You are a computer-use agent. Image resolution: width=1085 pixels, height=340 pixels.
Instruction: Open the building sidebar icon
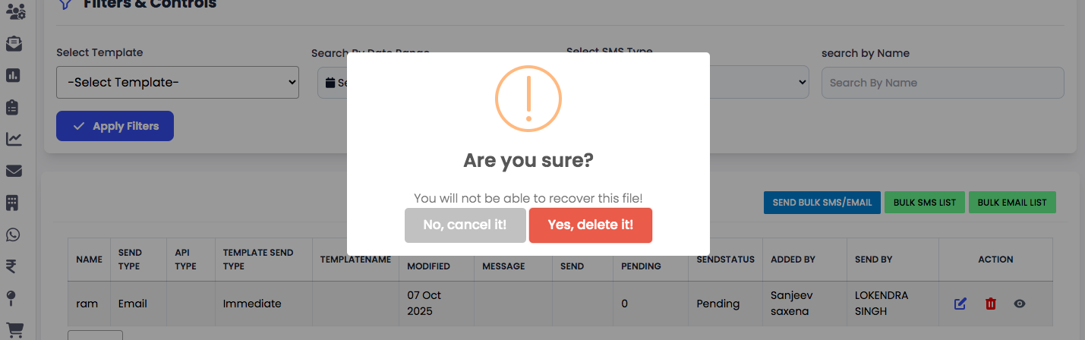[x=14, y=203]
